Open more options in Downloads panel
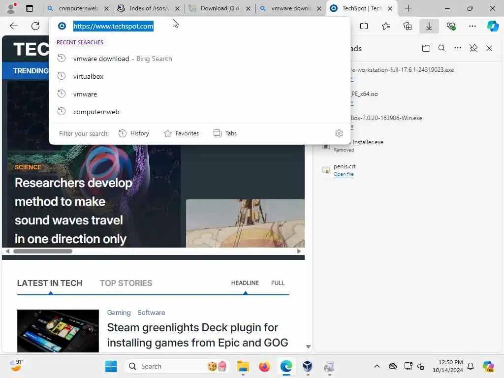The image size is (504, 378). (x=457, y=48)
